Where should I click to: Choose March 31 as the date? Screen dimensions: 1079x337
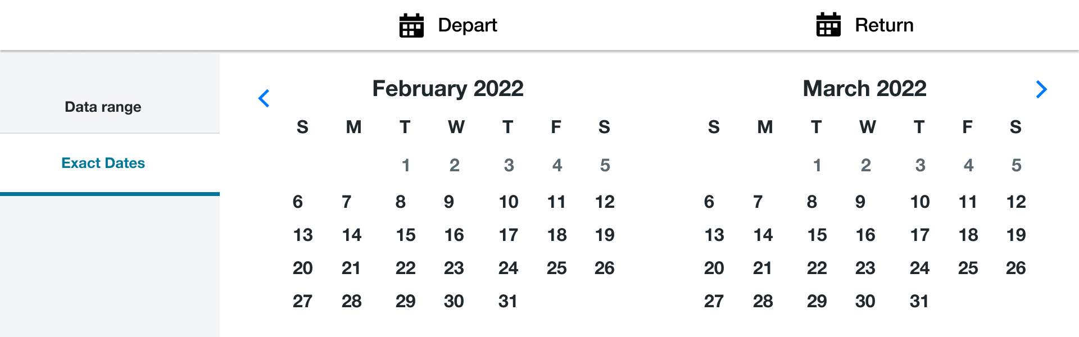click(x=919, y=301)
